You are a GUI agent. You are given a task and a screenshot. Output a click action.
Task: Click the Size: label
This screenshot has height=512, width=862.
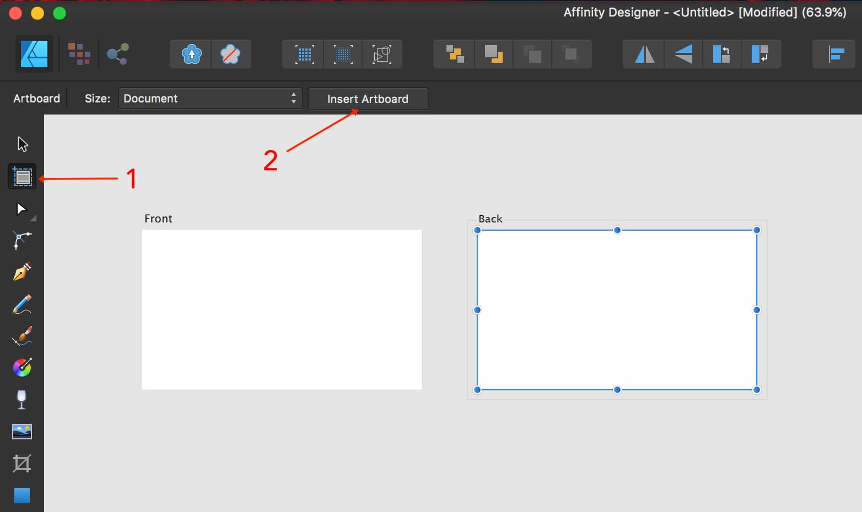click(x=98, y=99)
